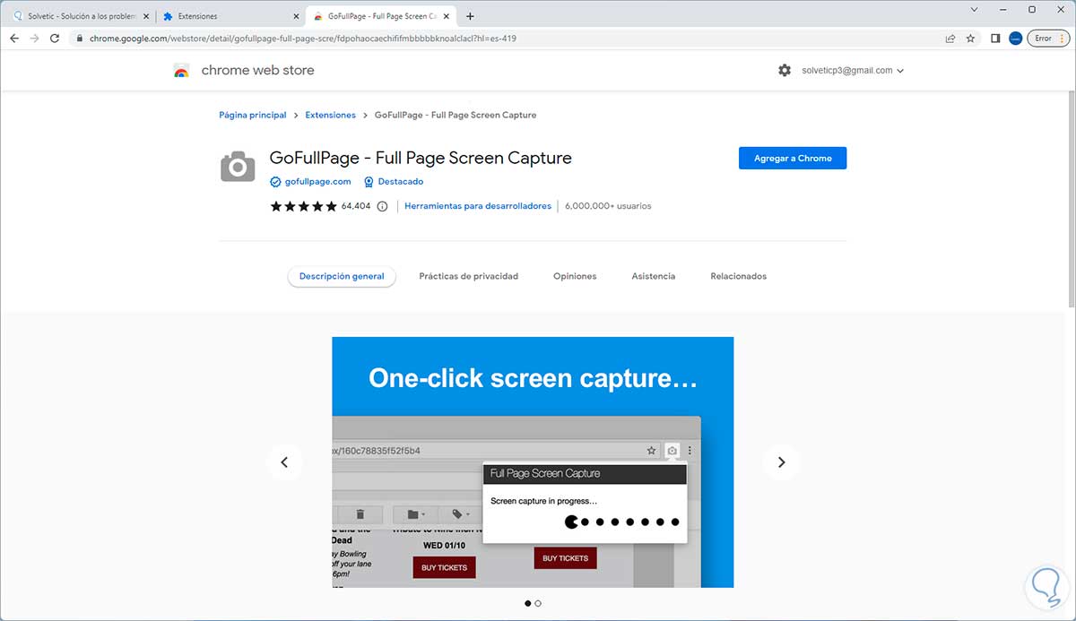The height and width of the screenshot is (621, 1076).
Task: Open the Opiniones tab
Action: tap(575, 276)
